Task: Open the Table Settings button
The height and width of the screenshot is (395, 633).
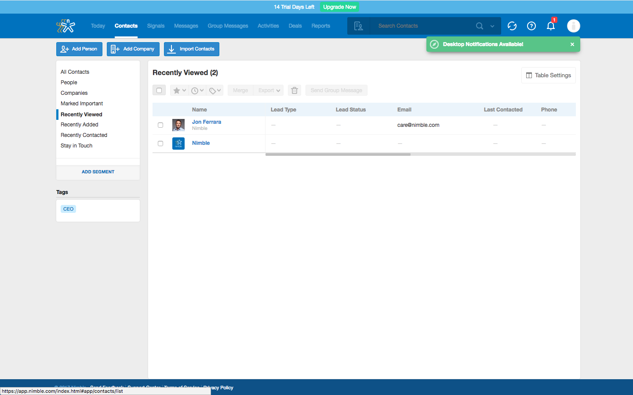Action: [549, 75]
